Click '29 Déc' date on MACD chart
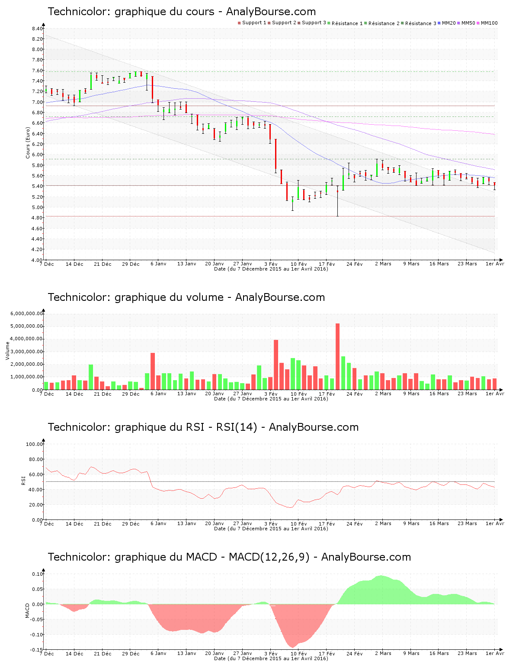Image resolution: width=519 pixels, height=671 pixels. coord(131,654)
